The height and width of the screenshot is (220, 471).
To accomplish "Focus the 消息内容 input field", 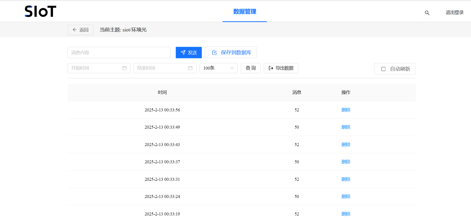I will coord(119,52).
